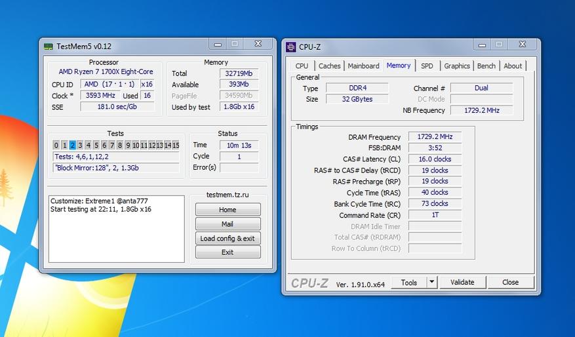
Task: Open the Bench tab
Action: pyautogui.click(x=486, y=66)
